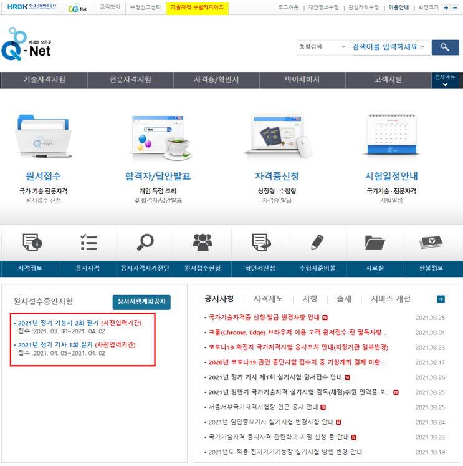Click the search keyword input field
The image size is (463, 466).
(384, 47)
